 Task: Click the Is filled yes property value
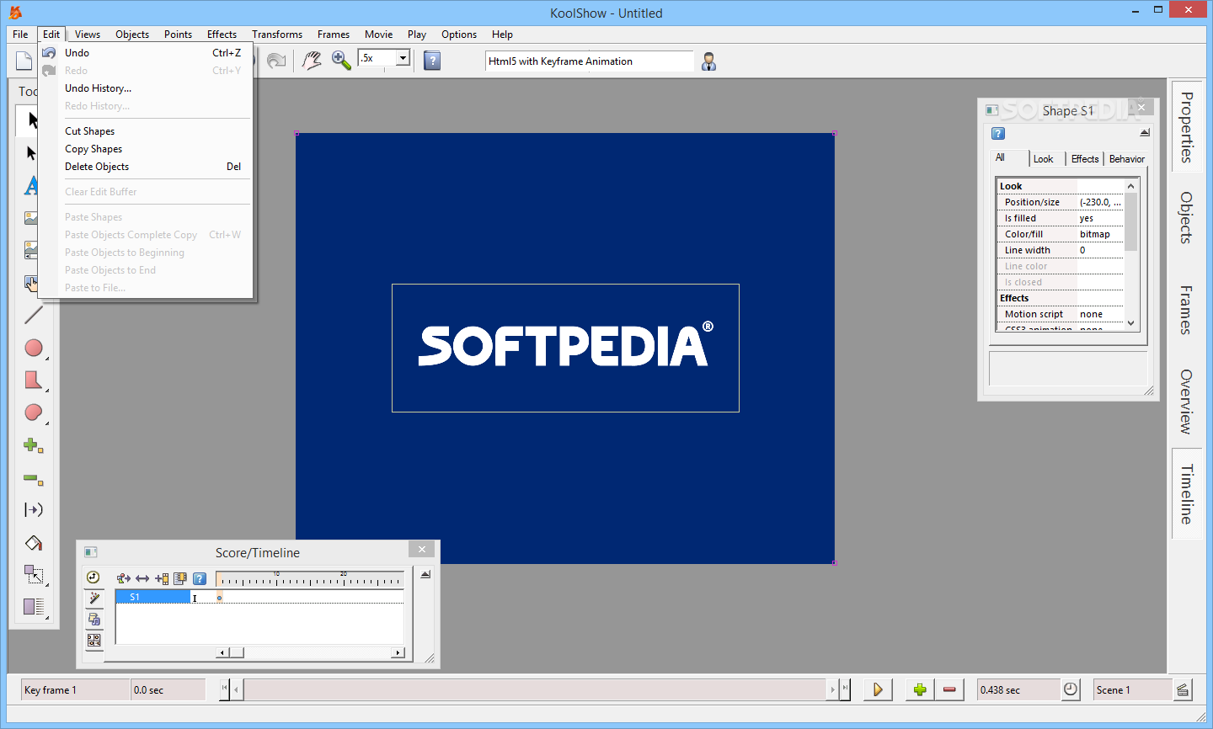[x=1100, y=218]
